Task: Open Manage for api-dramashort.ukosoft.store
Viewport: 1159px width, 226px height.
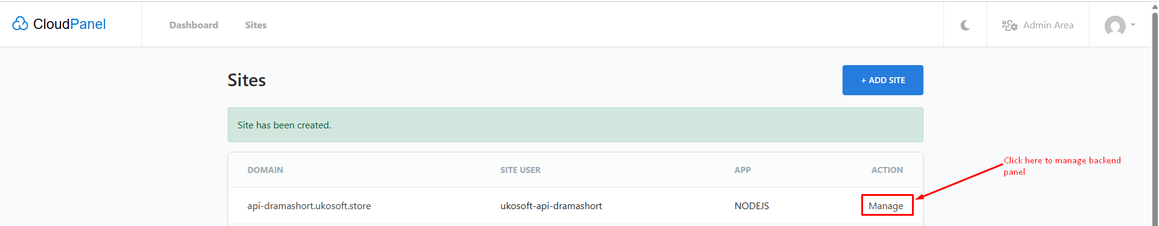Action: click(x=886, y=206)
